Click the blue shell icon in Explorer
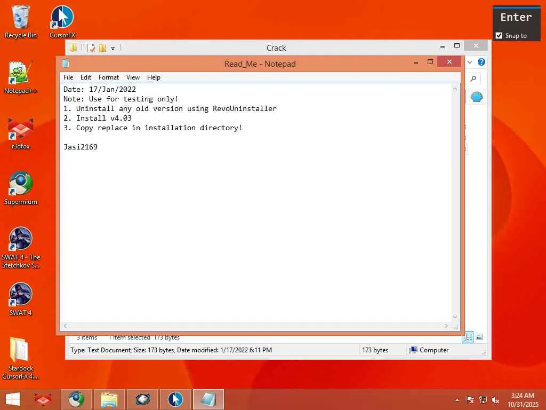This screenshot has height=410, width=546. point(476,97)
